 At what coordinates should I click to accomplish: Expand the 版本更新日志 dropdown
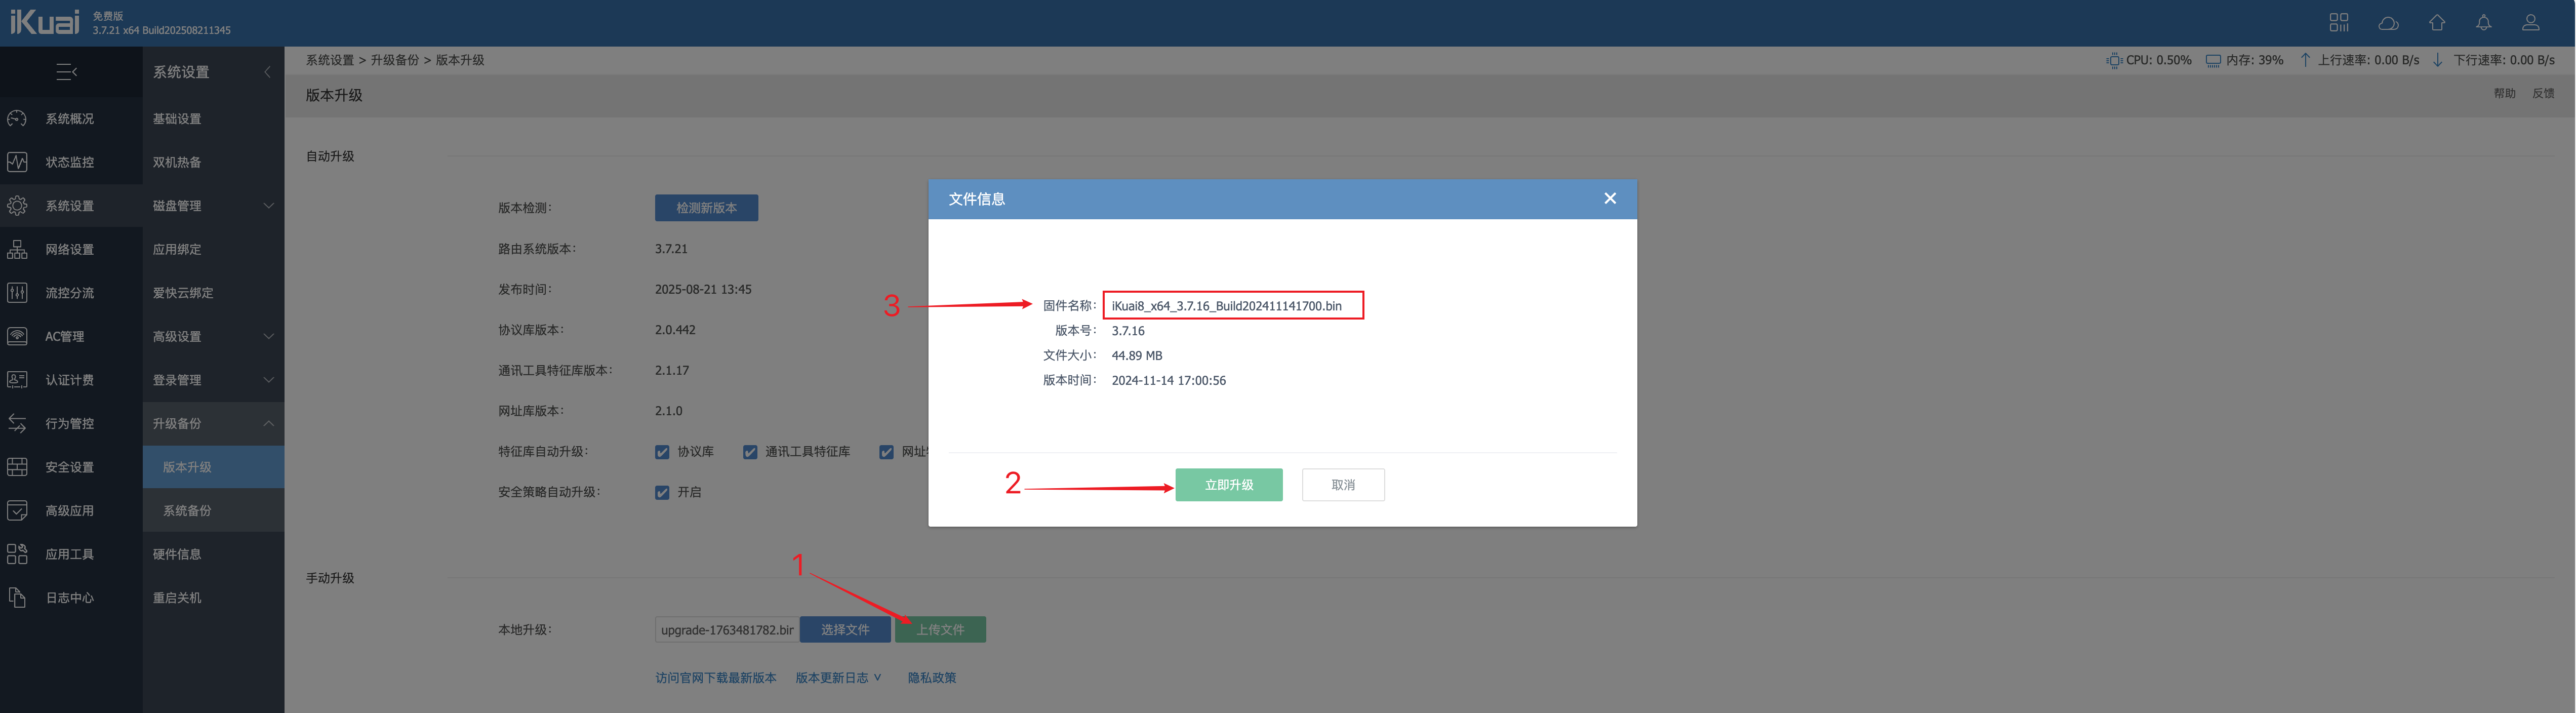[x=838, y=677]
